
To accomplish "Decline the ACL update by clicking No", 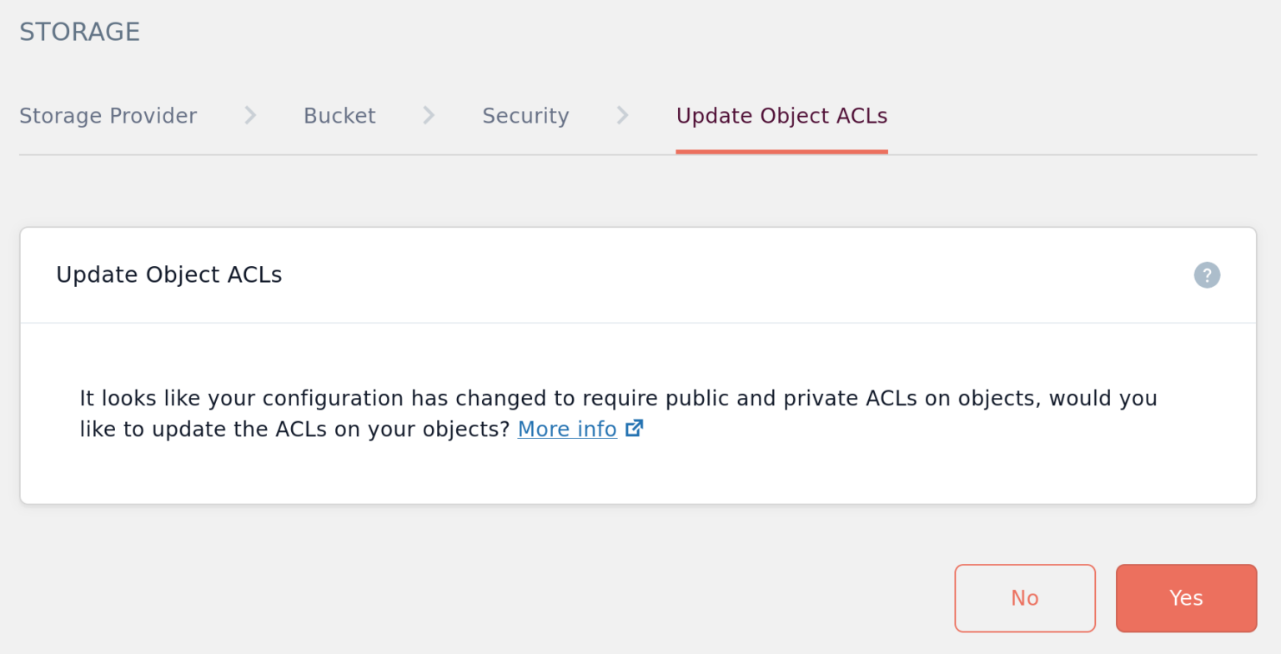I will point(1024,597).
